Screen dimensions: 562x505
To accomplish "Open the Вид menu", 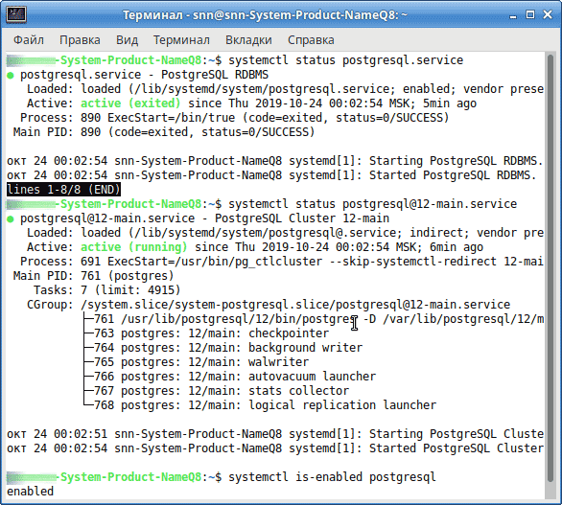I will click(x=127, y=39).
